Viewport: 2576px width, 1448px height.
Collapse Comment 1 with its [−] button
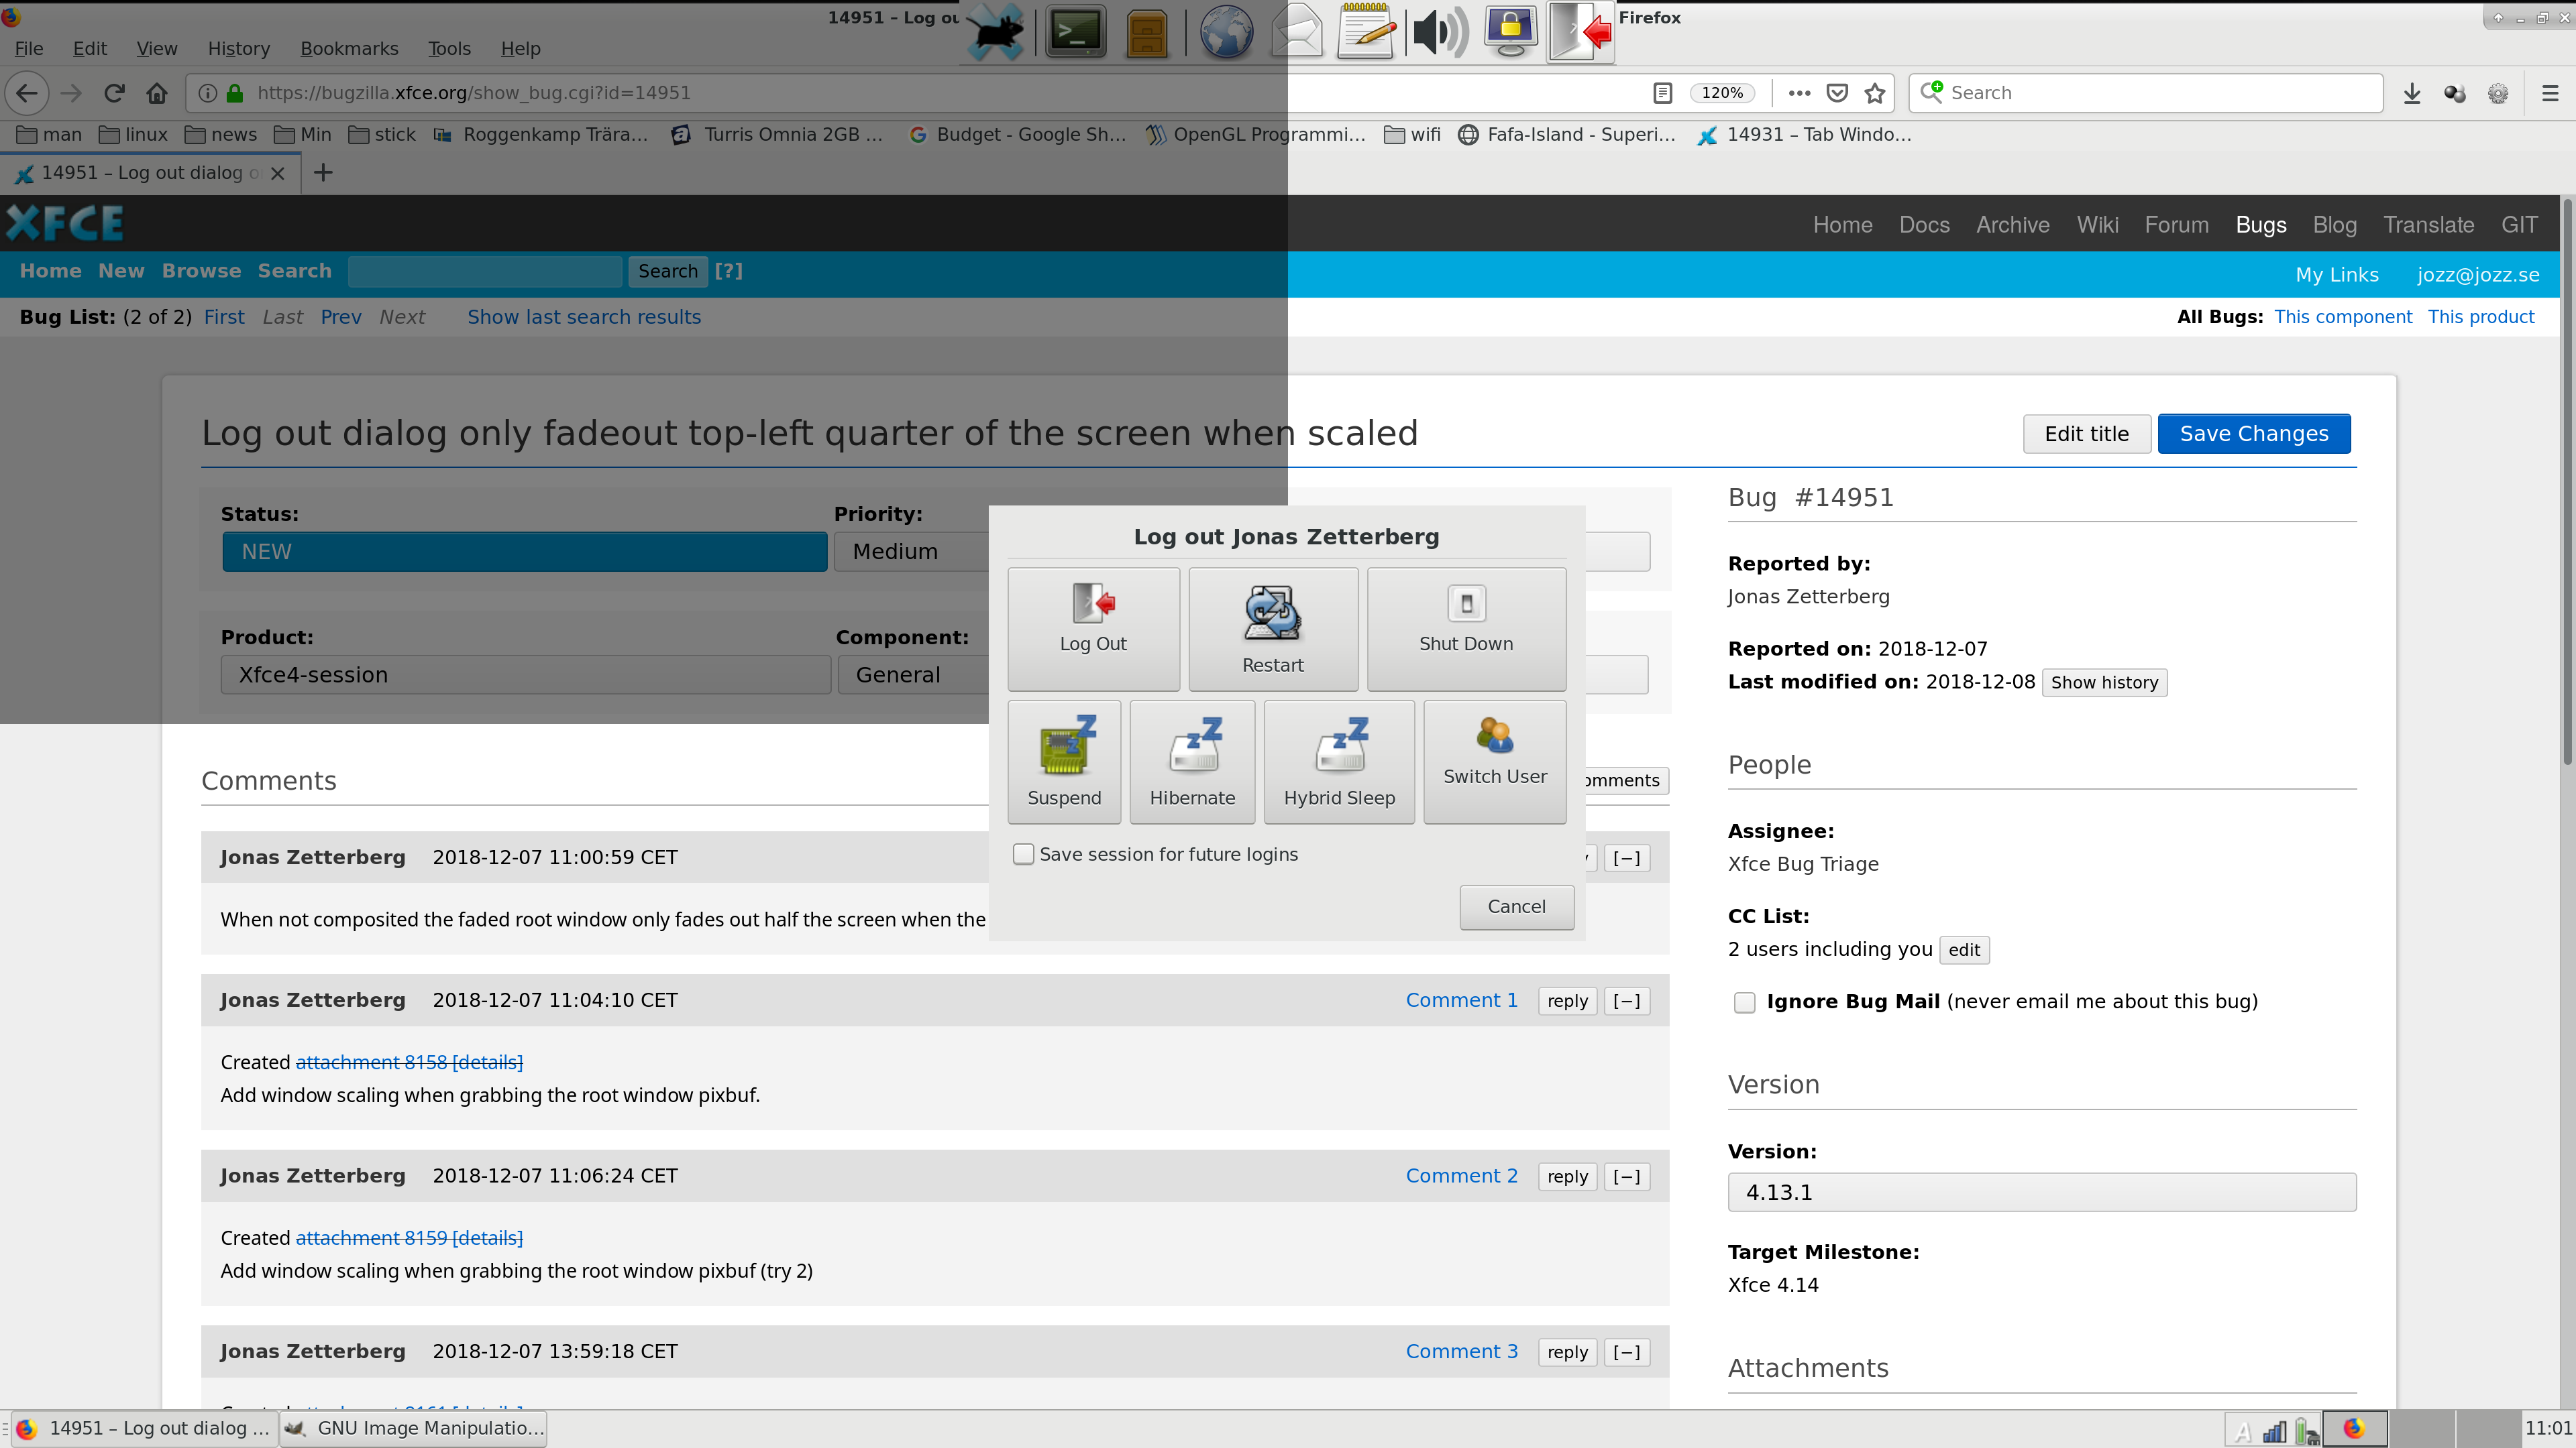(x=1627, y=1002)
